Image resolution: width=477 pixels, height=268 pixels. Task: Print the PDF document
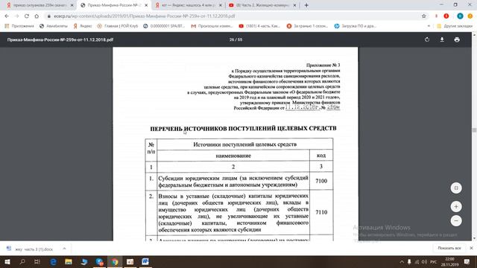pos(457,39)
